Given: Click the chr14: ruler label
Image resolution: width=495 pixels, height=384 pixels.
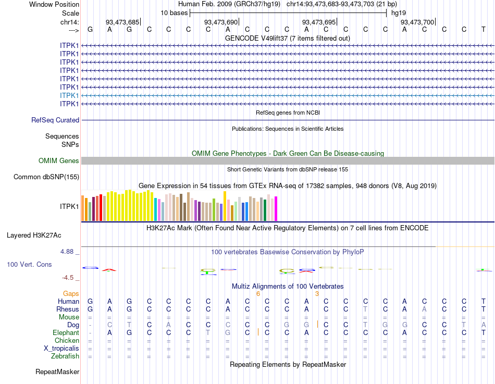Looking at the screenshot, I should point(70,22).
